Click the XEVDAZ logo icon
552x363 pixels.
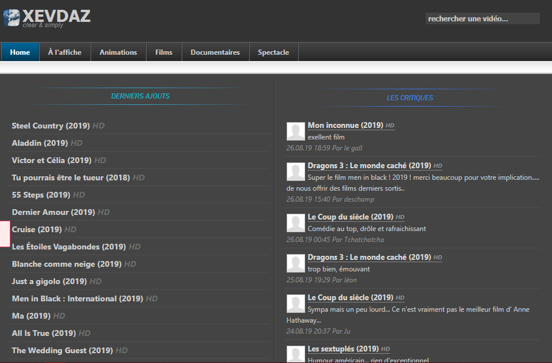point(12,18)
